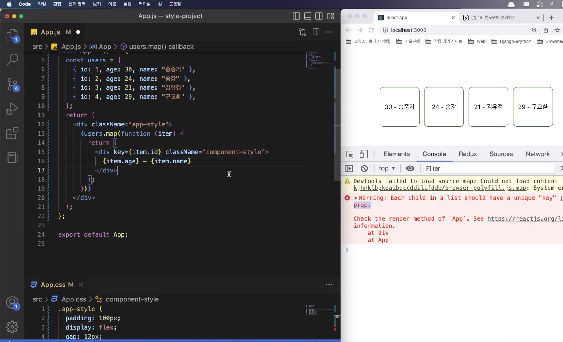Open Run and Debug view
The height and width of the screenshot is (342, 563).
pos(12,108)
